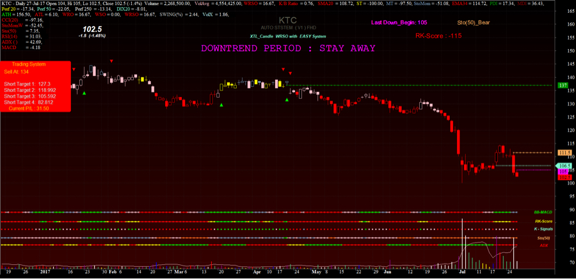Click the green buy arrow under March 20 candle
Viewport: 576px width, 279px height.
coord(221,105)
